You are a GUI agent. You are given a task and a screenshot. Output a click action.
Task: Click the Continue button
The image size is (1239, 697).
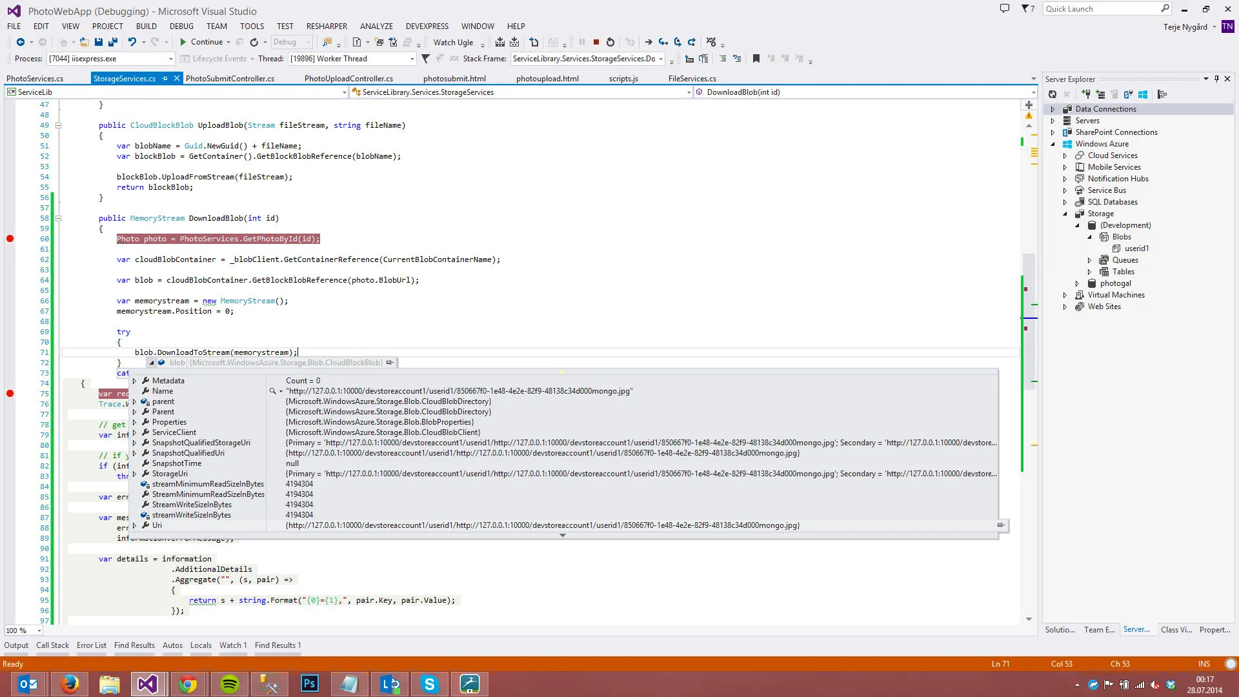201,43
